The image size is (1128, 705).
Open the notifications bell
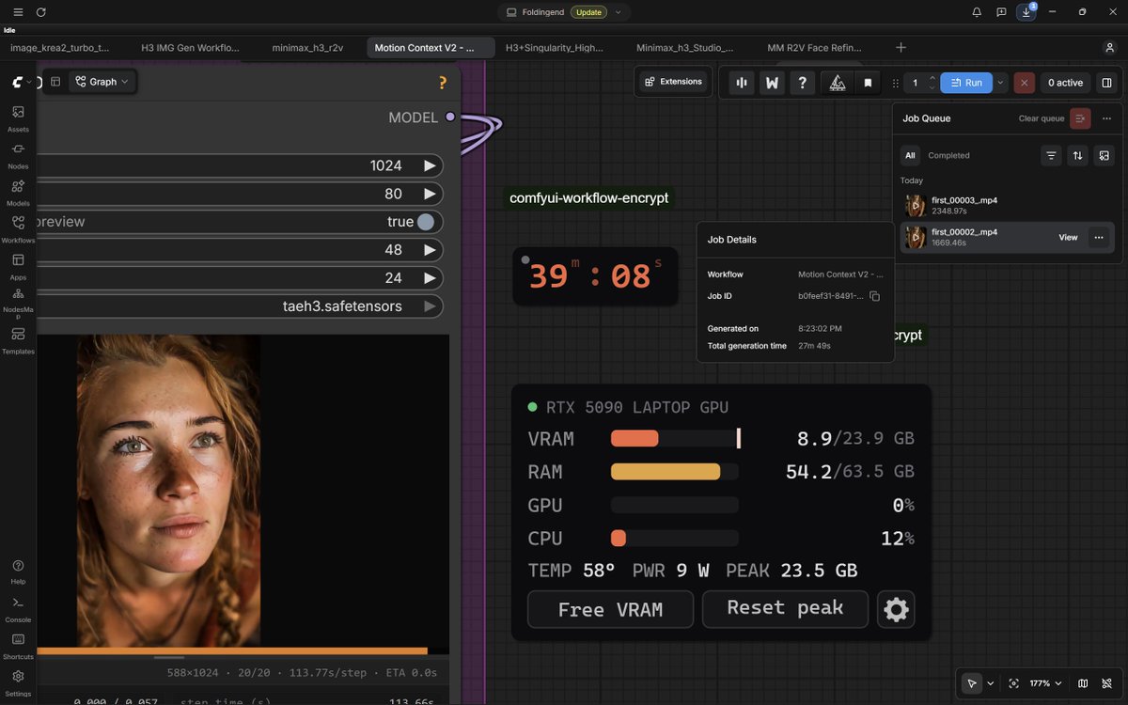point(977,12)
